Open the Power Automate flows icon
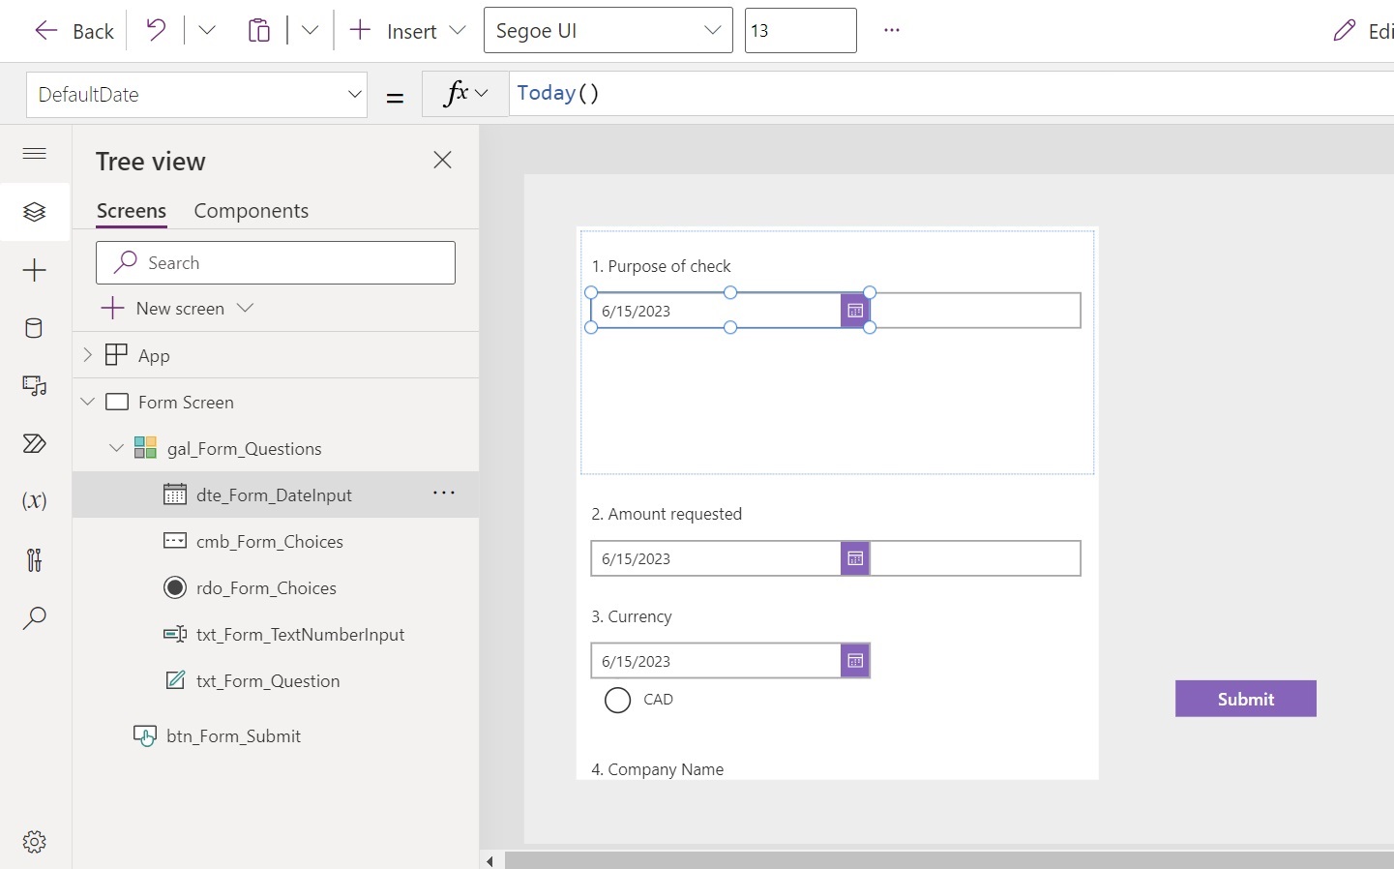Screen dimensions: 1394x869 pos(34,443)
